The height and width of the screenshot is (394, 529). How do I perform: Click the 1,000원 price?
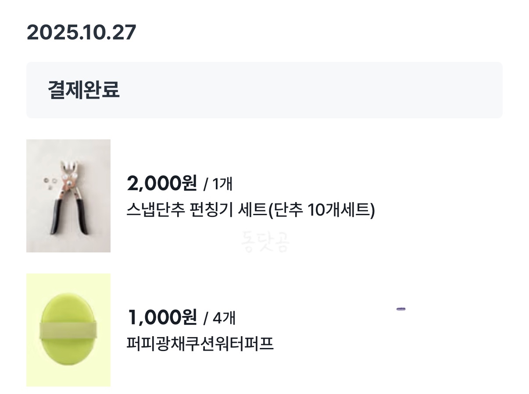(161, 316)
